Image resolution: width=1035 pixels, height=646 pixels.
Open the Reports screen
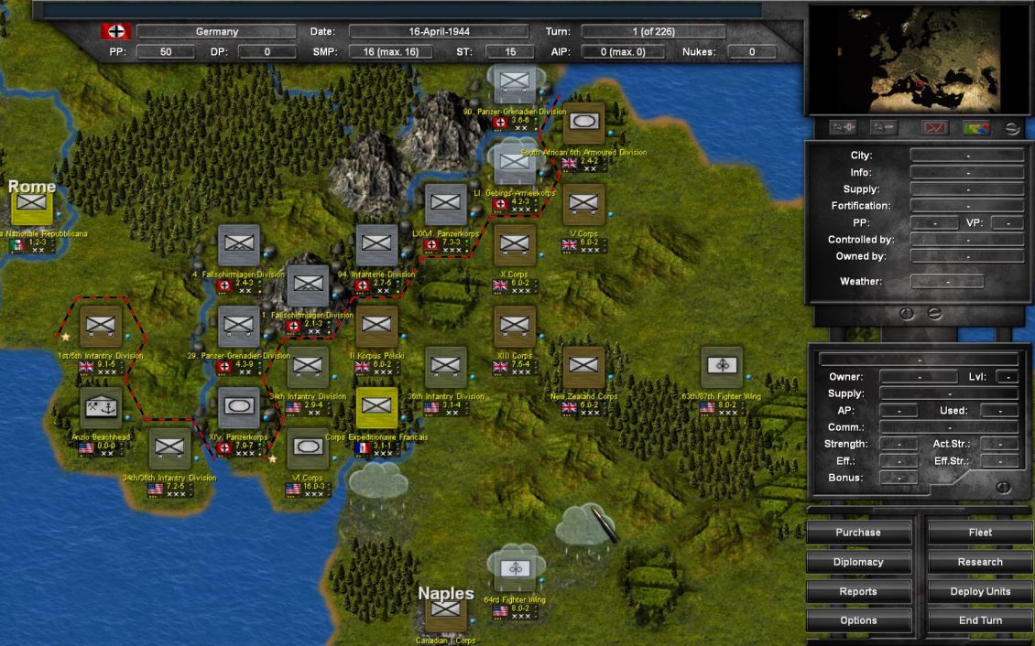[858, 591]
